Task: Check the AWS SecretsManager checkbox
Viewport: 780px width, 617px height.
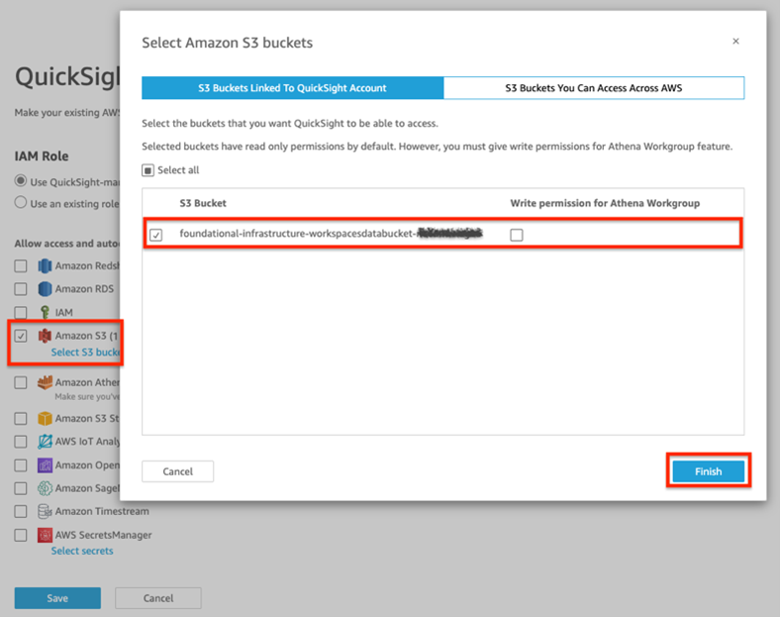Action: click(21, 535)
